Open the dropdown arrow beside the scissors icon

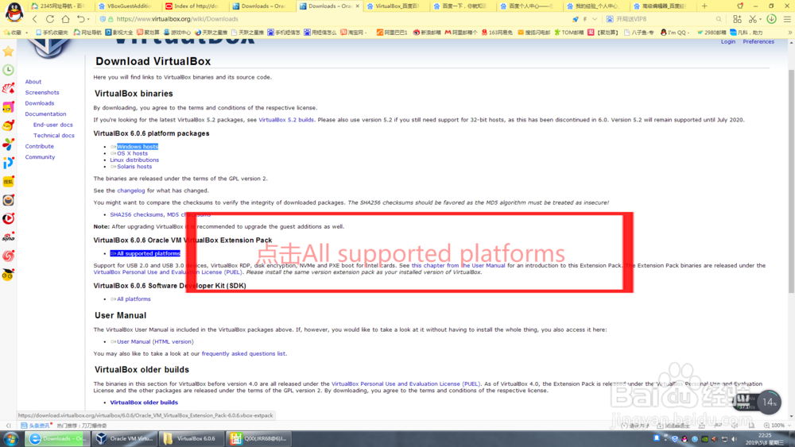point(760,20)
